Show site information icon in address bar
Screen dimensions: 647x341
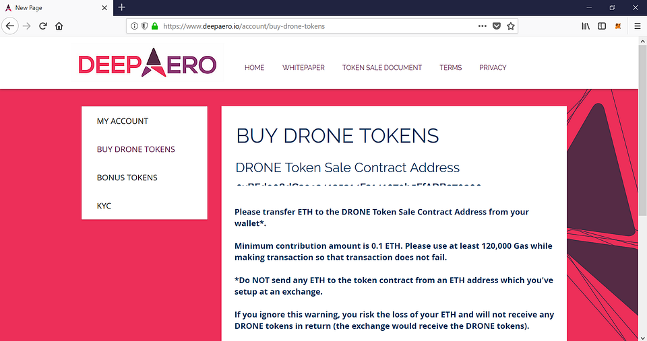coord(134,26)
